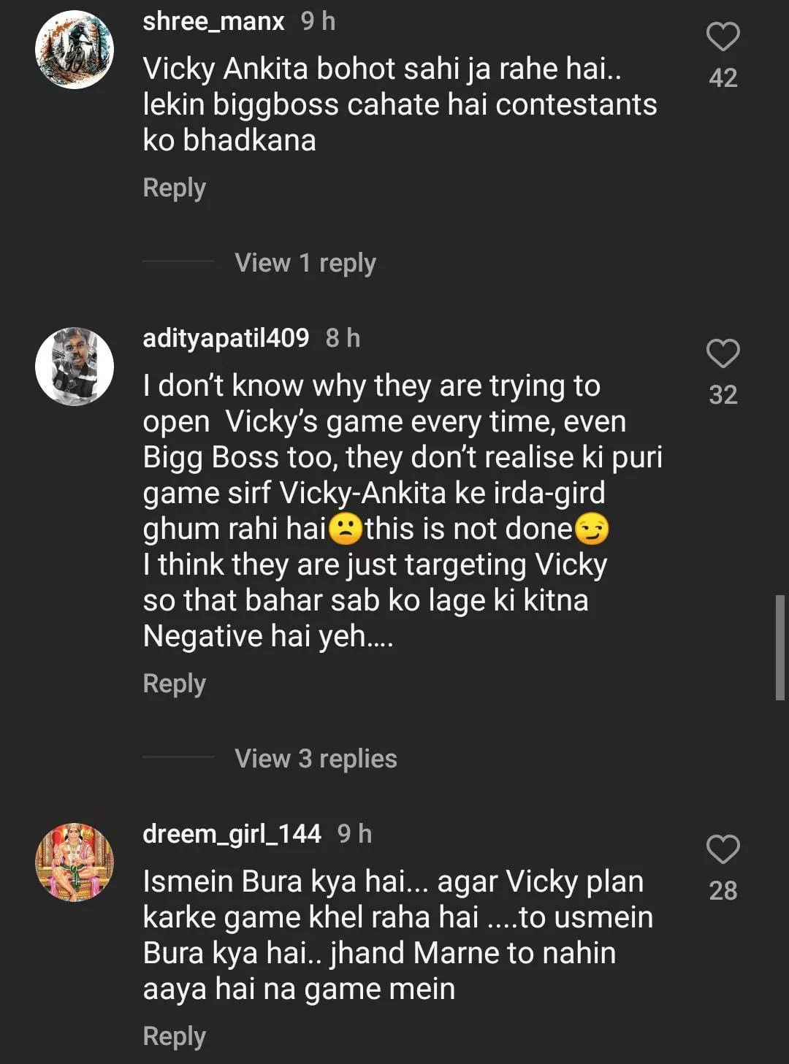This screenshot has width=789, height=1064.
Task: Open shree_manx username link
Action: click(x=213, y=21)
